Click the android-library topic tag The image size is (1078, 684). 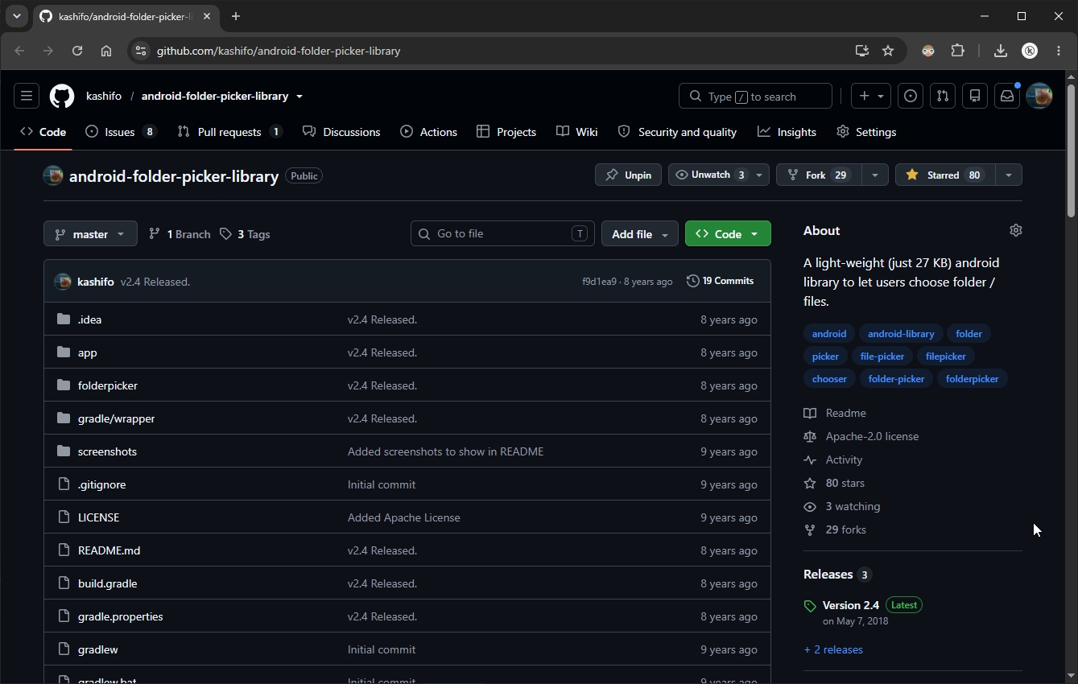[x=901, y=334]
